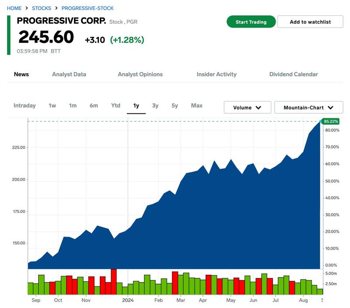
Task: Click the 150.00 price axis label
Action: coord(19,243)
